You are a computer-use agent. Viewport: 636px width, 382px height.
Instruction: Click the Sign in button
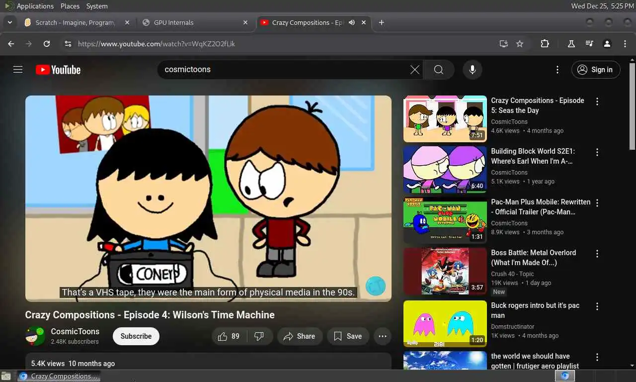pos(596,70)
